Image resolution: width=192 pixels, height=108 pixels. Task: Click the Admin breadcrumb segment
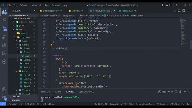81,16
